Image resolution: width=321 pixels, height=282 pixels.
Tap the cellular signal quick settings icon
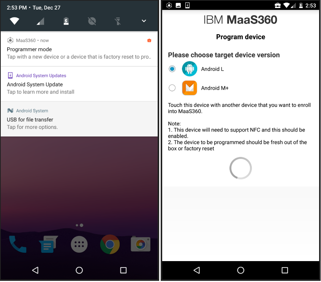pyautogui.click(x=40, y=21)
